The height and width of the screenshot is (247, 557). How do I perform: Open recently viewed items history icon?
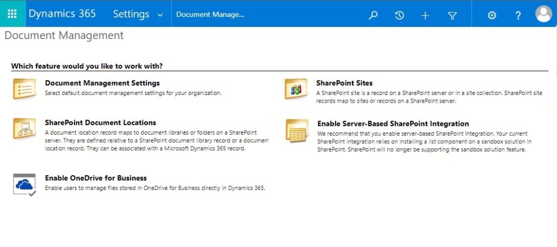pos(399,15)
